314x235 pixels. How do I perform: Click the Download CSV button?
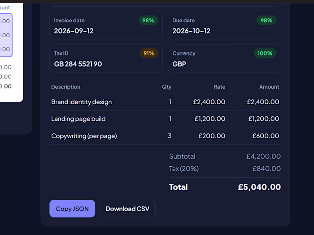pyautogui.click(x=127, y=209)
